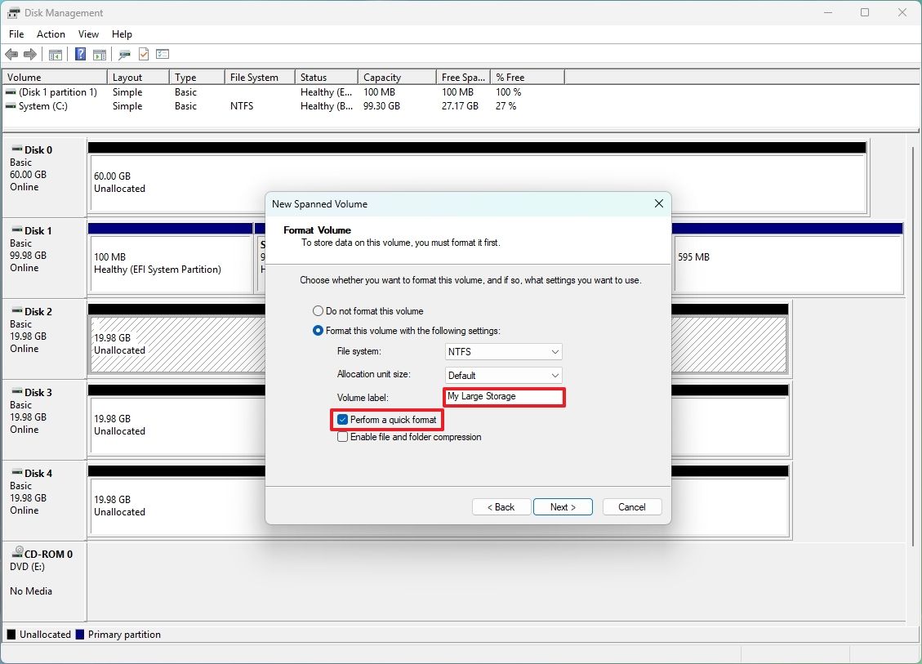Click the checkmark document toolbar icon

click(x=144, y=54)
